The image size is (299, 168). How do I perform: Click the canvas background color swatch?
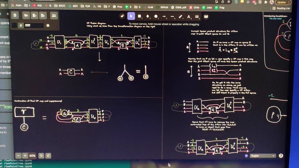[15, 25]
